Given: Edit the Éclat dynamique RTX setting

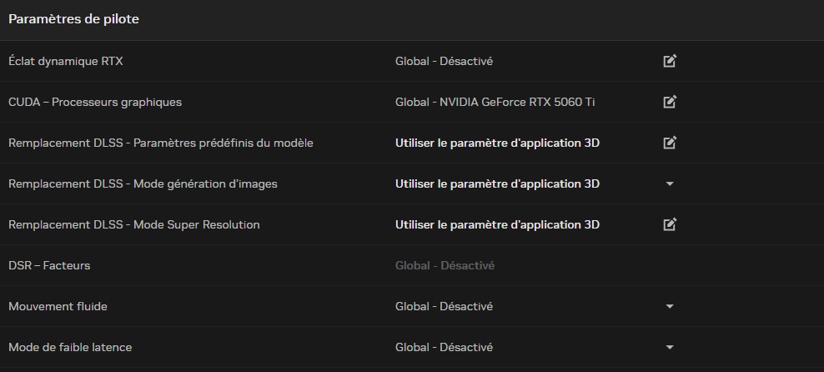Looking at the screenshot, I should pos(670,61).
